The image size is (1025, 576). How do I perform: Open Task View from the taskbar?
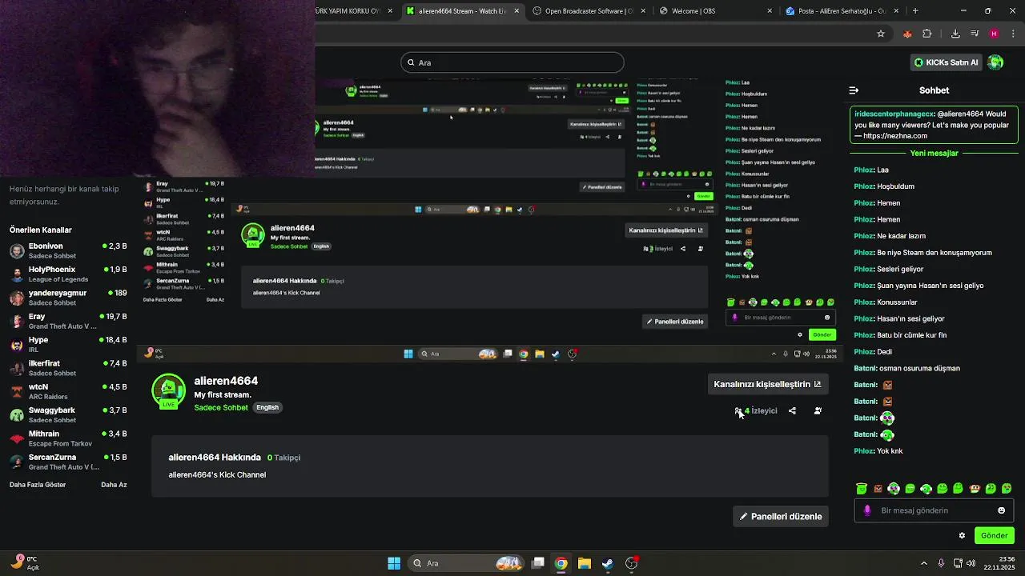tap(538, 563)
